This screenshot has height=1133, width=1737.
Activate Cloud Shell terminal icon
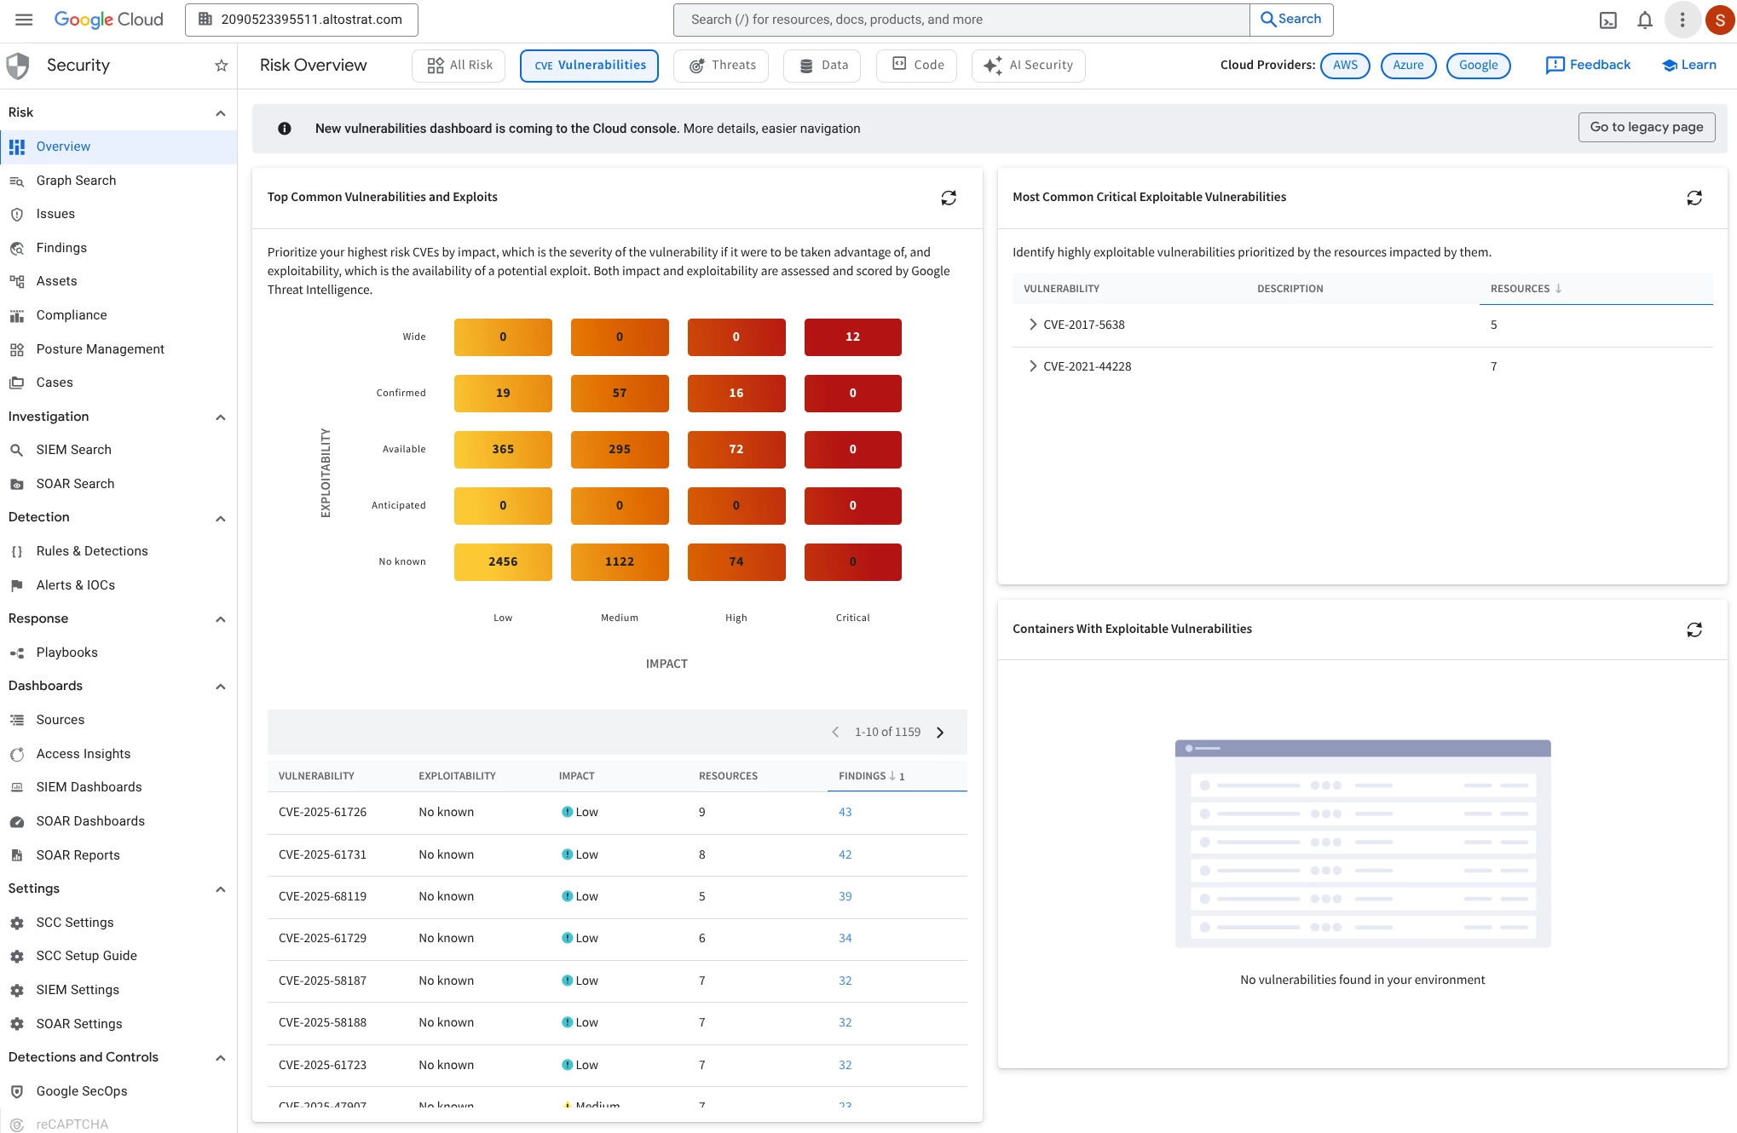(x=1607, y=20)
